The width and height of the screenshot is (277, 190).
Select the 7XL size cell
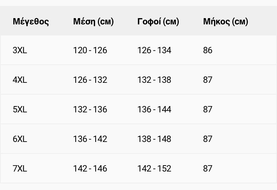pyautogui.click(x=20, y=168)
